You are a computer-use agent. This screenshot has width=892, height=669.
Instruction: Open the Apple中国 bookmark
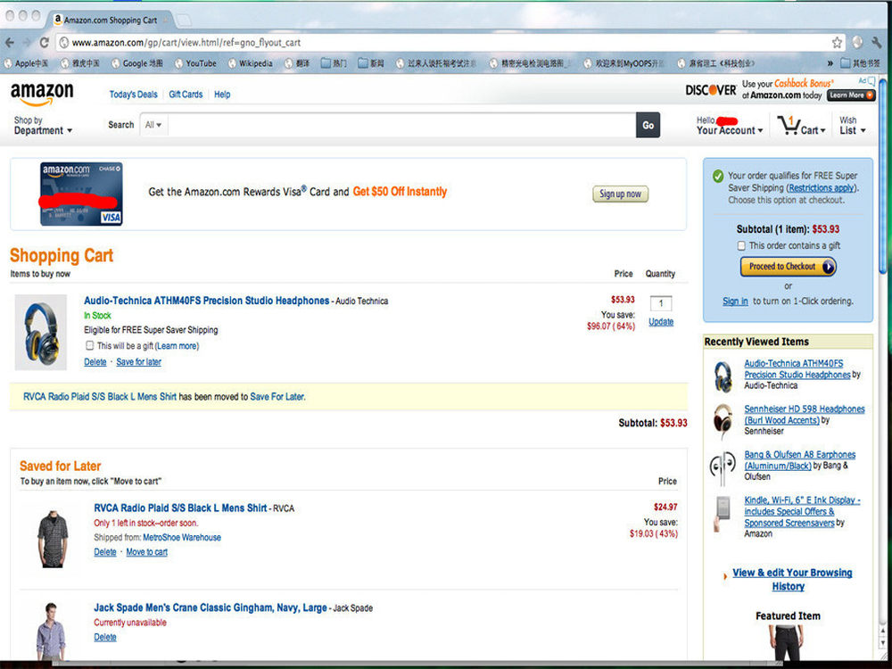(x=26, y=63)
